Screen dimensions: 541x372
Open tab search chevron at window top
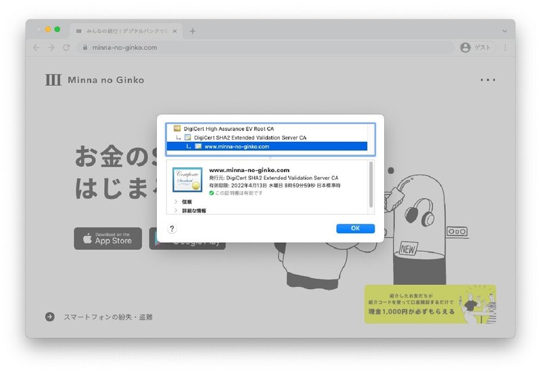504,31
